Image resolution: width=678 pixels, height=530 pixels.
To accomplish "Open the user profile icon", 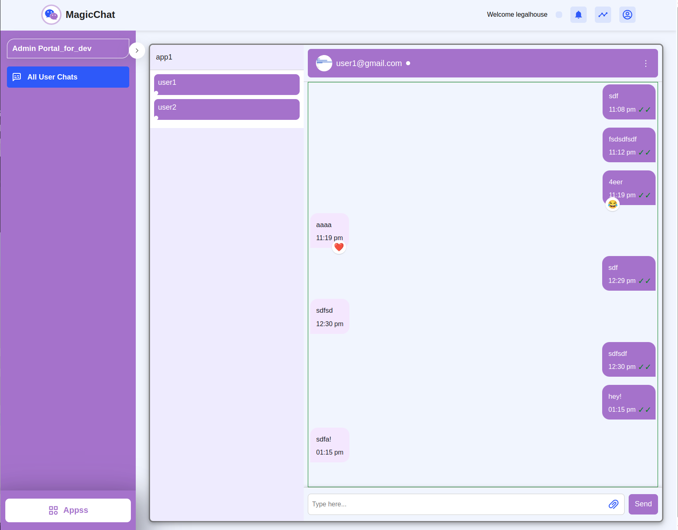I will [627, 15].
